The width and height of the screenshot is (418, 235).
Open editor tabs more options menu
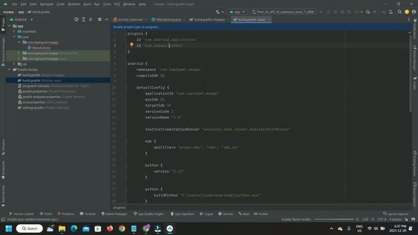[408, 20]
